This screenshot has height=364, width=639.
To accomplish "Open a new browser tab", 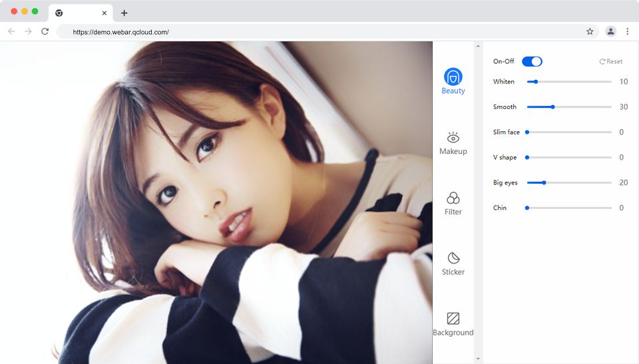I will pyautogui.click(x=124, y=13).
